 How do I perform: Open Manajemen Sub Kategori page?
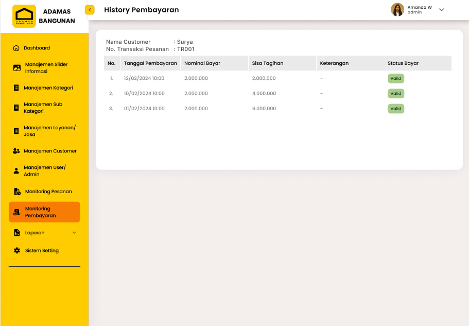point(43,108)
